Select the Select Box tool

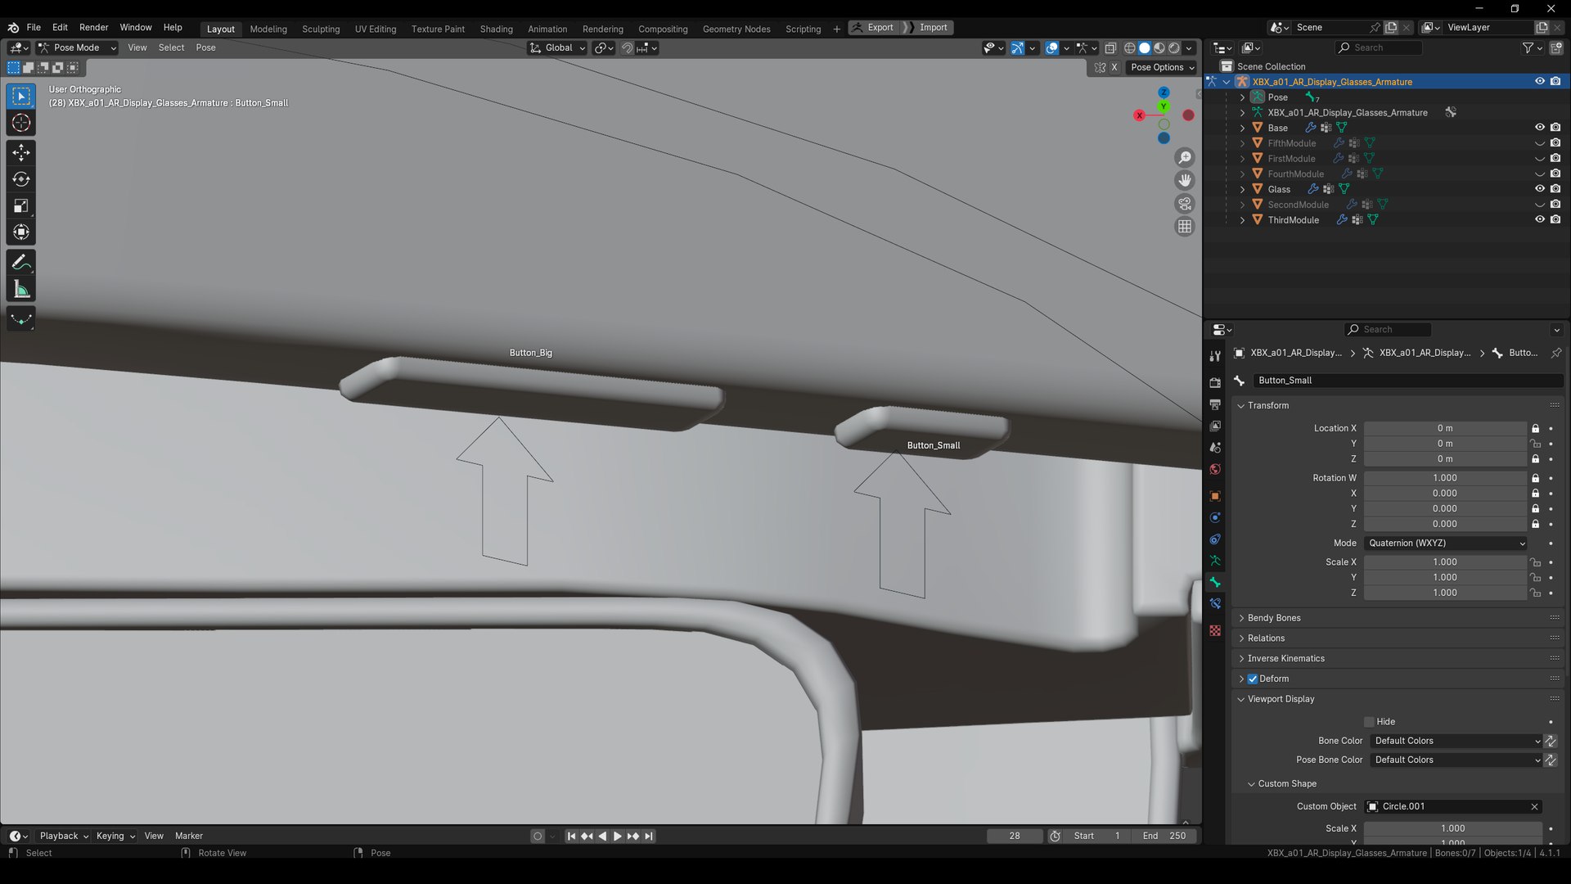tap(21, 97)
